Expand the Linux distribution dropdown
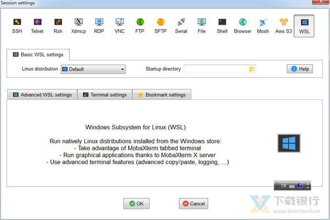 94,69
